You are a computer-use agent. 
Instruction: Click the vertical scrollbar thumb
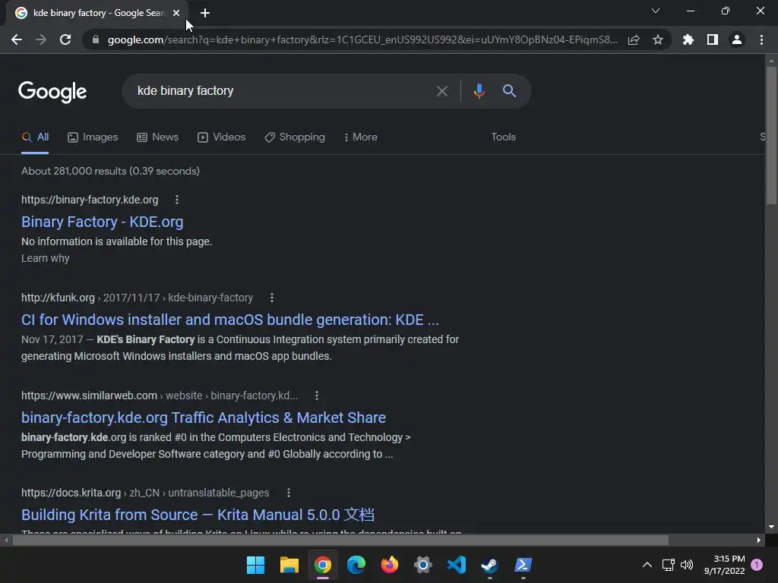click(x=771, y=135)
